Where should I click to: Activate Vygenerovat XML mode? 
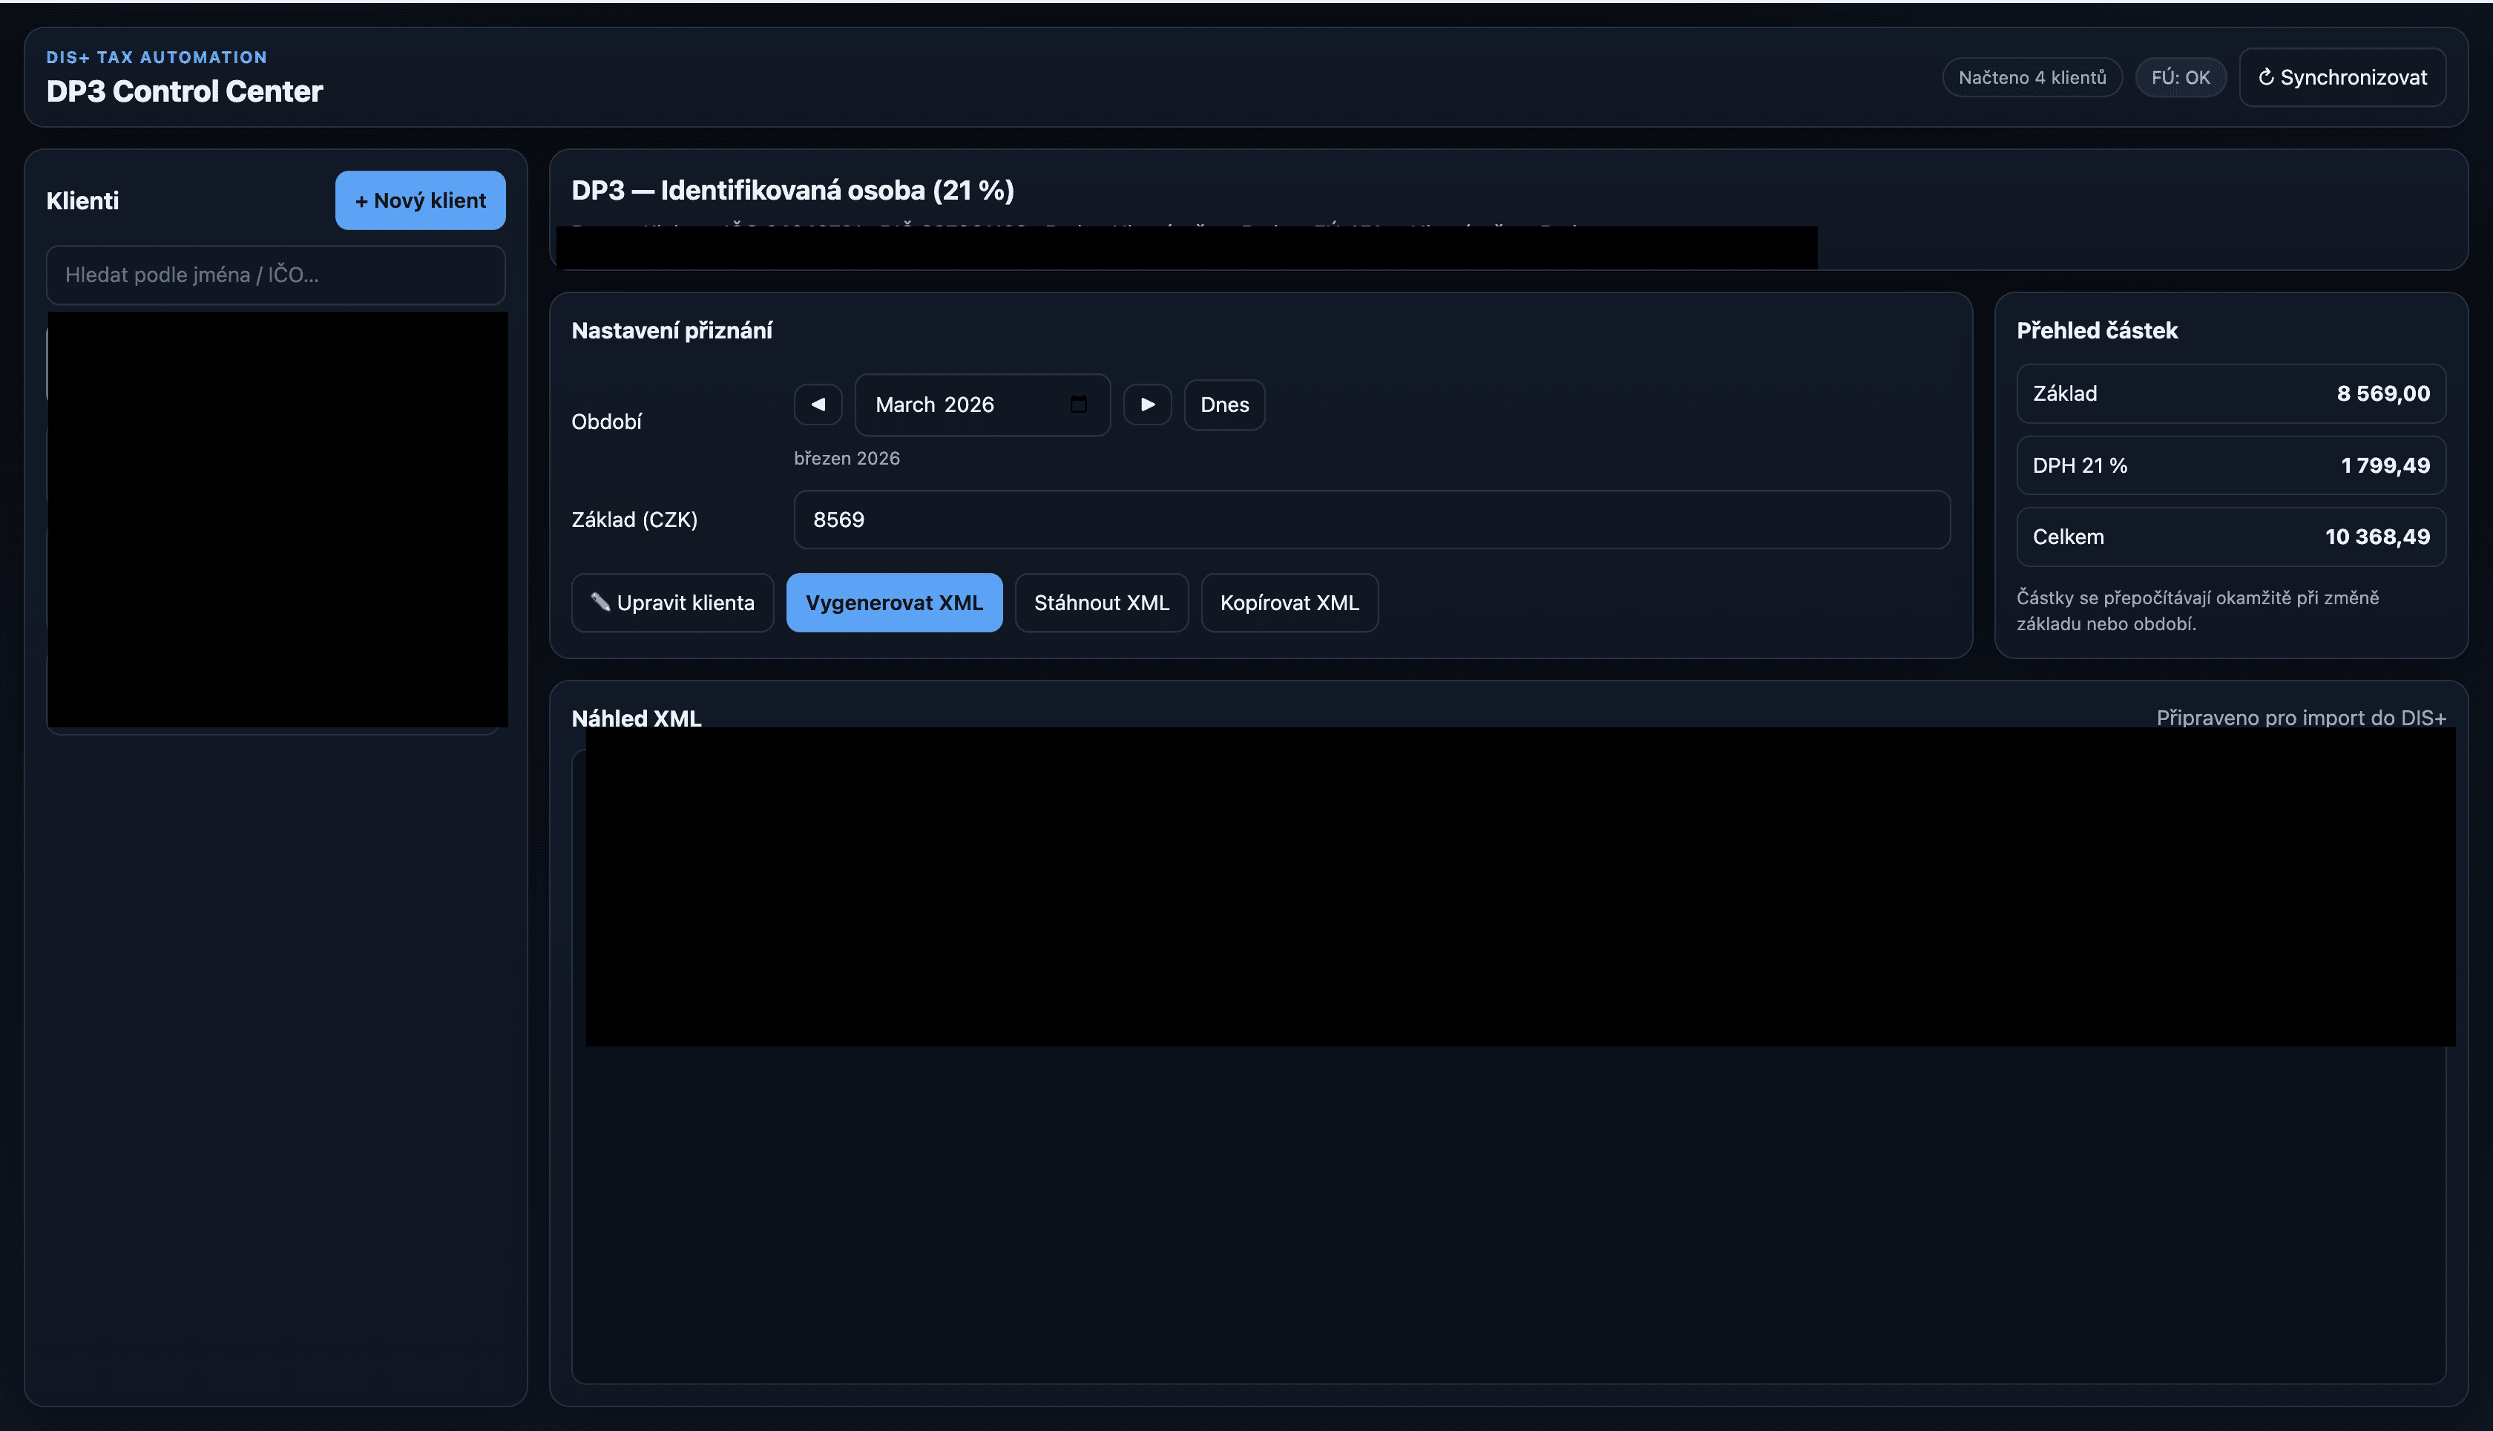click(894, 603)
